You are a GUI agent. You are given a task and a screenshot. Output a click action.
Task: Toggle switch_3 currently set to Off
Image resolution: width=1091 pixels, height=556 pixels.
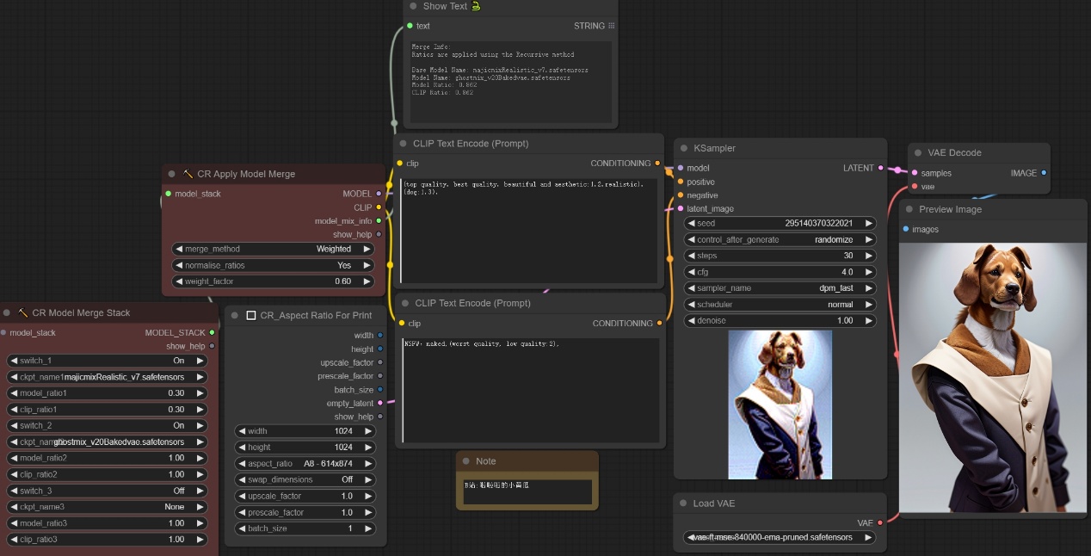coord(108,491)
